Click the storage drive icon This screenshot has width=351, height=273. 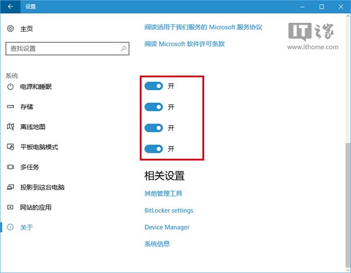pyautogui.click(x=11, y=107)
